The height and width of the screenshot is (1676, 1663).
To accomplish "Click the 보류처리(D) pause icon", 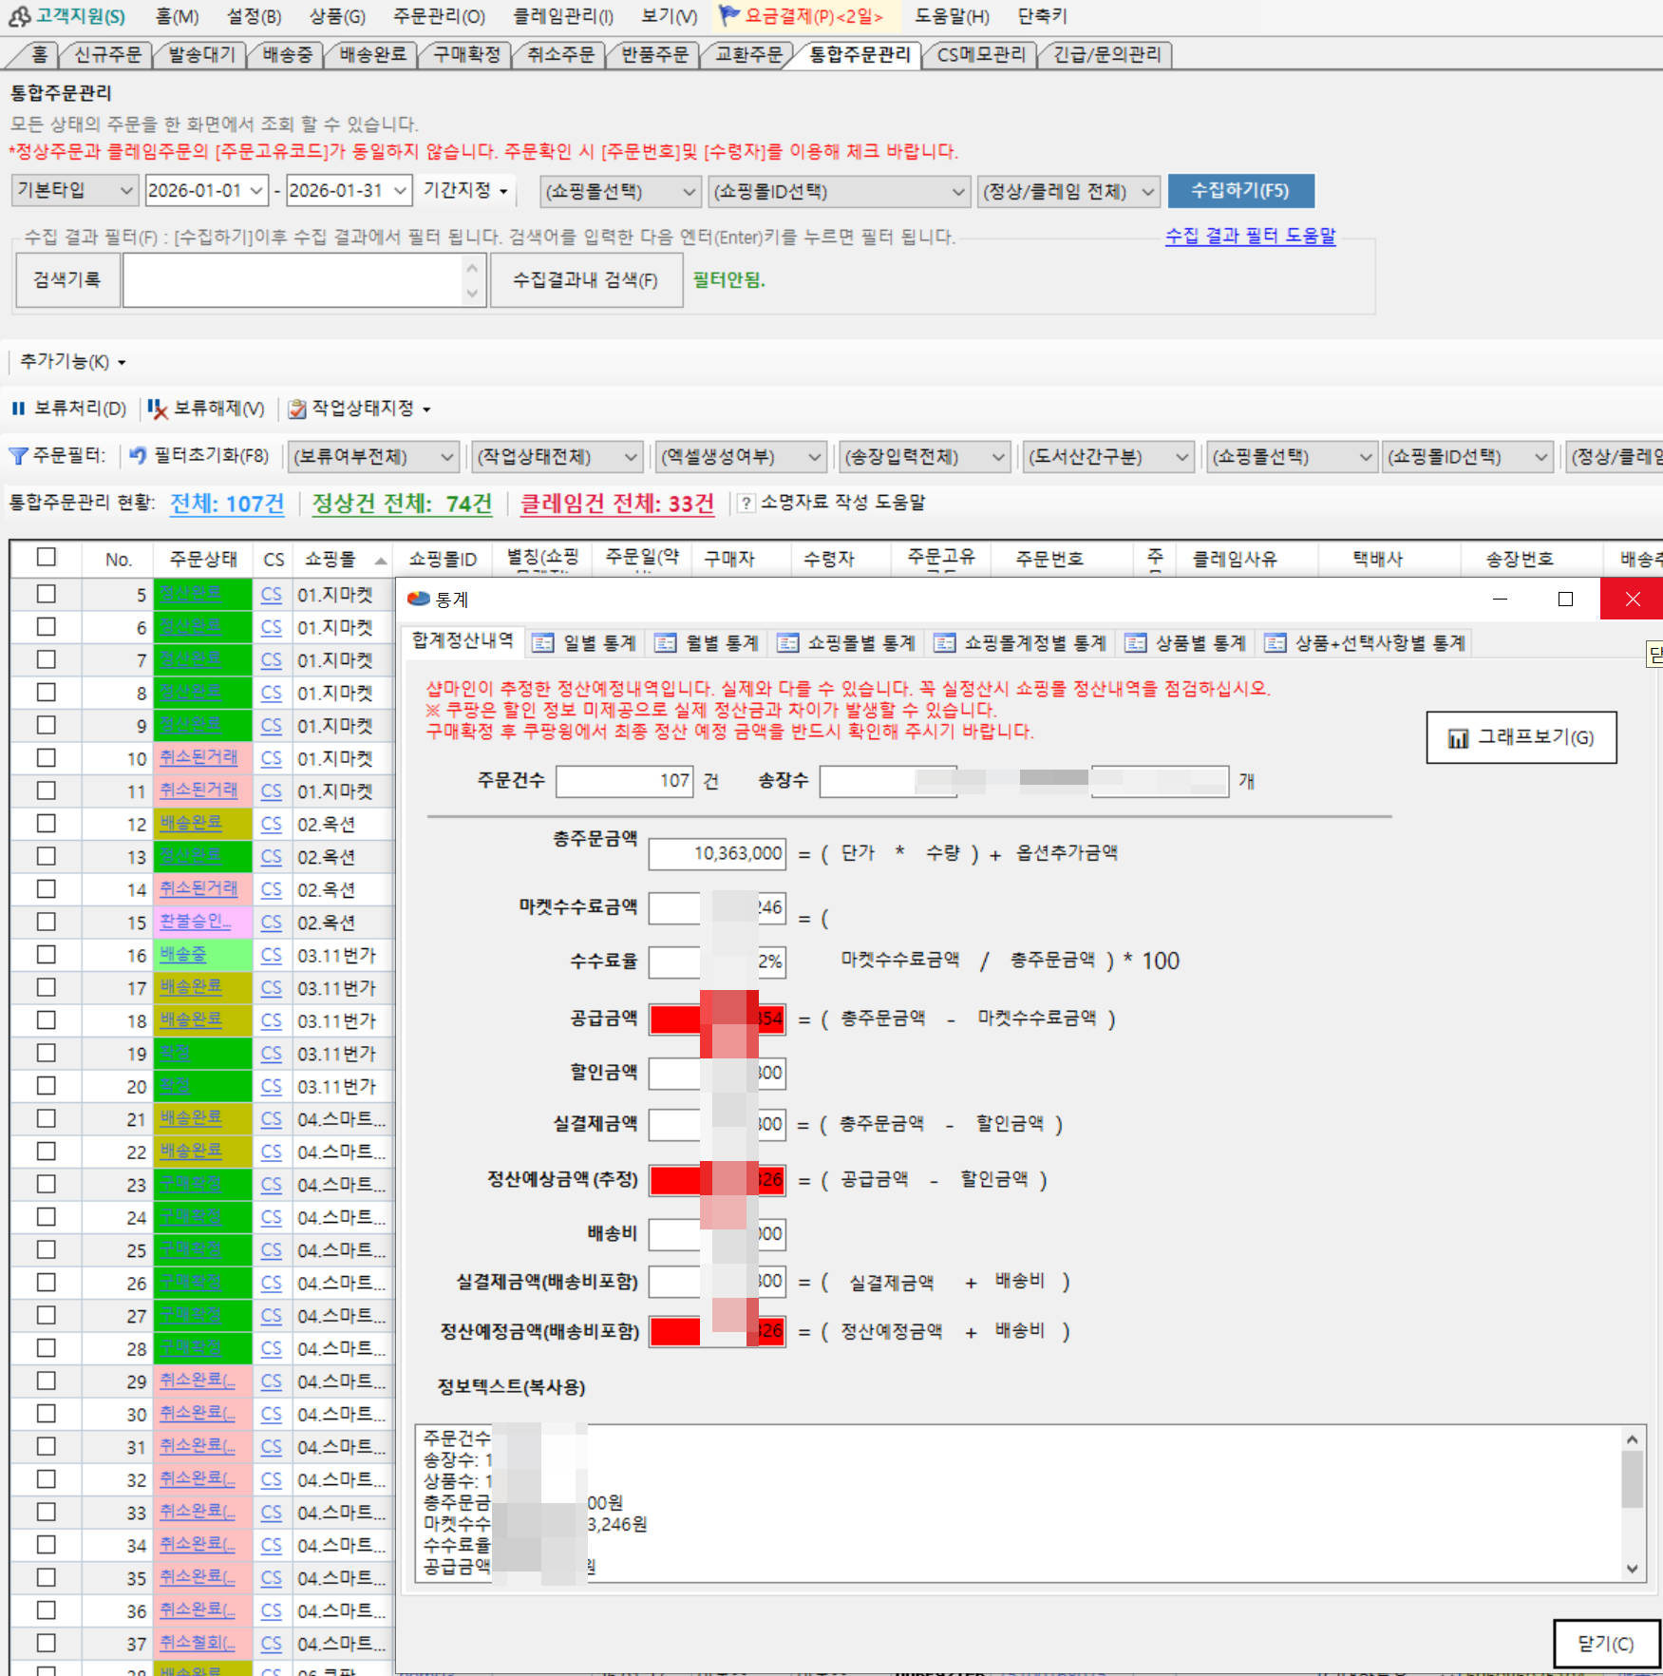I will (18, 409).
